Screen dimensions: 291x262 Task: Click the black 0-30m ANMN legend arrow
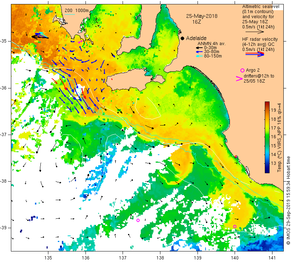[199, 48]
